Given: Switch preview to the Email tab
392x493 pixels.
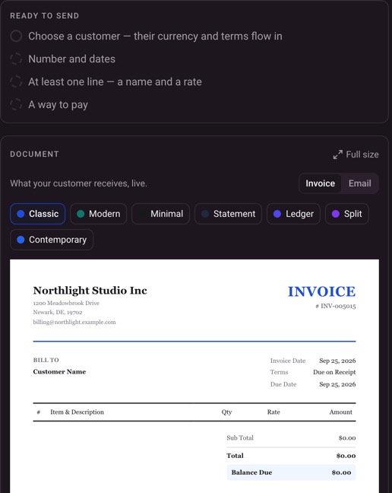Looking at the screenshot, I should point(359,183).
